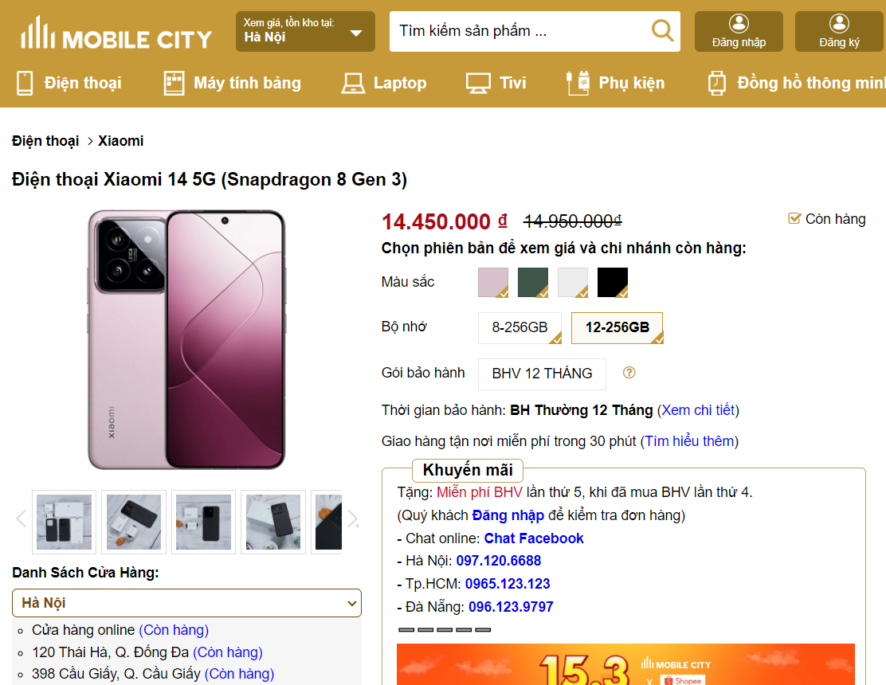Choose the BHV 12 THÁNG warranty package

coord(542,374)
